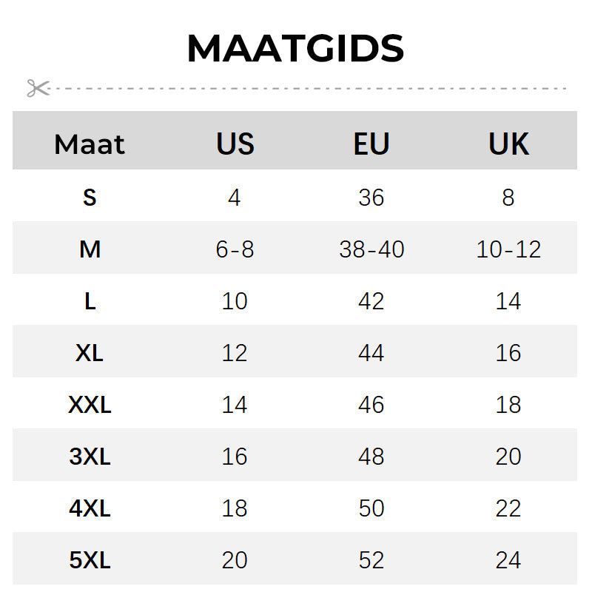Select the UK column header
Screen dimensions: 592x592
click(x=508, y=144)
